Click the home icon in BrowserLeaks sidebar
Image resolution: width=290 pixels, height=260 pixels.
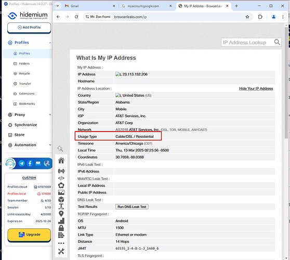point(61,161)
